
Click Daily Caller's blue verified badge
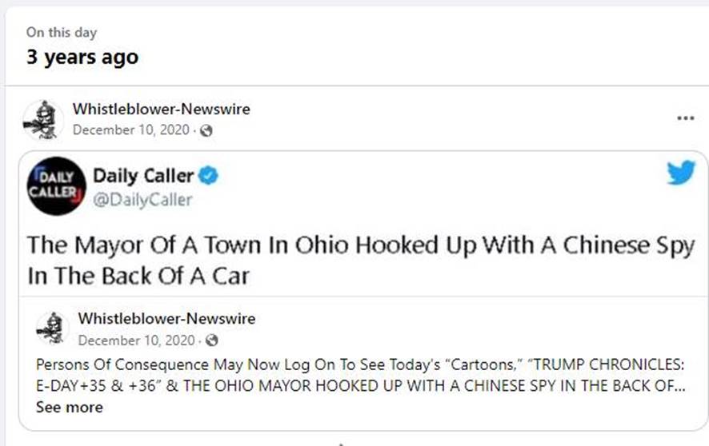coord(210,175)
